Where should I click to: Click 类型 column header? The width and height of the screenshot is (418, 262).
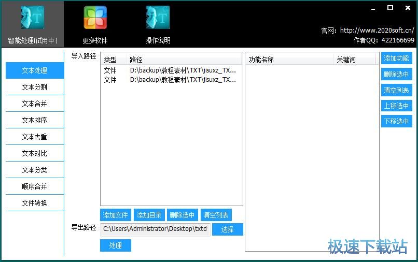(114, 60)
